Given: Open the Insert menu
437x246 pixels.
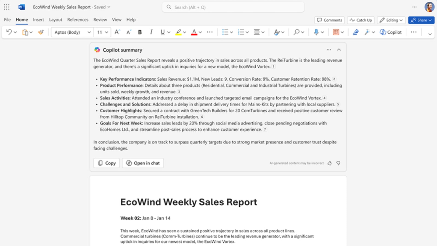Looking at the screenshot, I should click(x=38, y=19).
